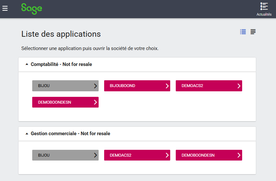The height and width of the screenshot is (181, 276).
Task: Switch to the compact text view
Action: click(253, 32)
